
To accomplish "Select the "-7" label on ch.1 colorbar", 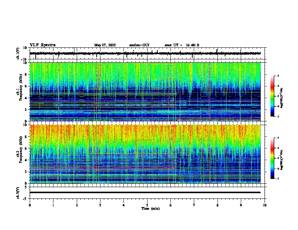I will point(277,117).
